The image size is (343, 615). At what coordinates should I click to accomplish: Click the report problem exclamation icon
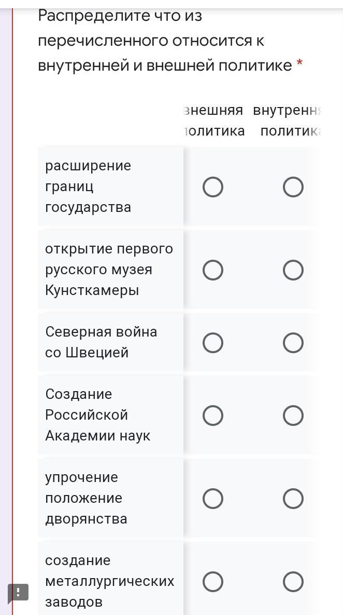point(18,592)
